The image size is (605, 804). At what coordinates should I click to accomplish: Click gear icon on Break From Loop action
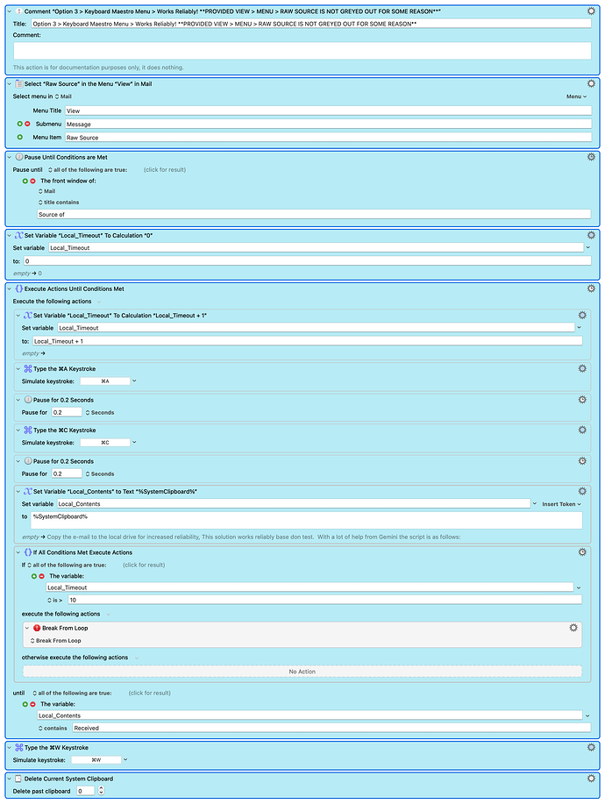tap(573, 628)
